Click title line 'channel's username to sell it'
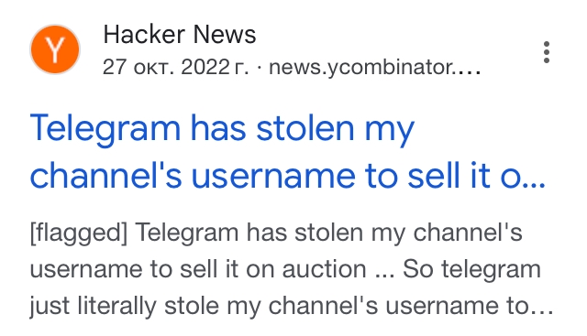The height and width of the screenshot is (336, 587). [x=260, y=176]
